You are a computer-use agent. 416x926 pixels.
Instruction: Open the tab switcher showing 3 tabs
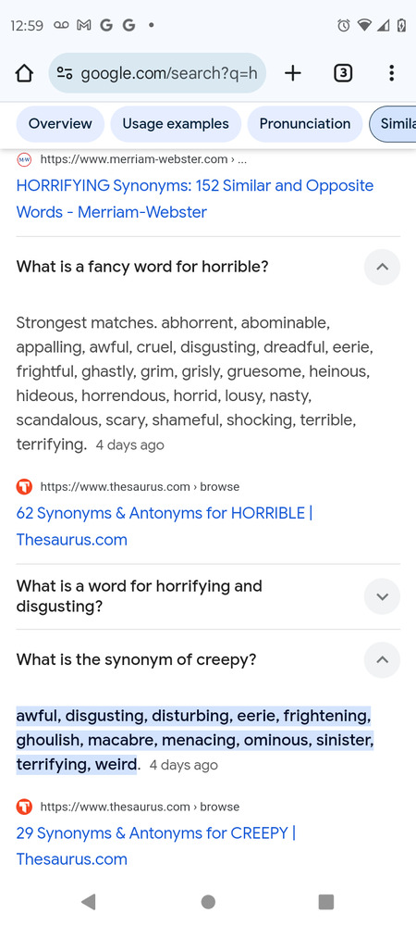click(x=343, y=73)
